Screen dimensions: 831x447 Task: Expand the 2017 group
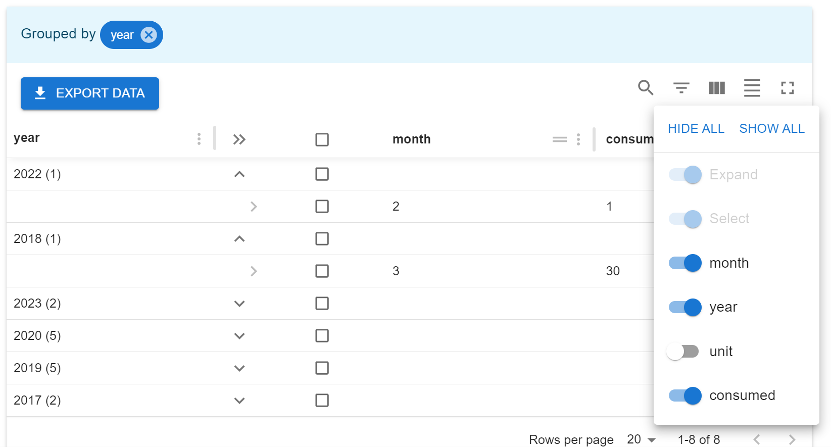coord(239,401)
